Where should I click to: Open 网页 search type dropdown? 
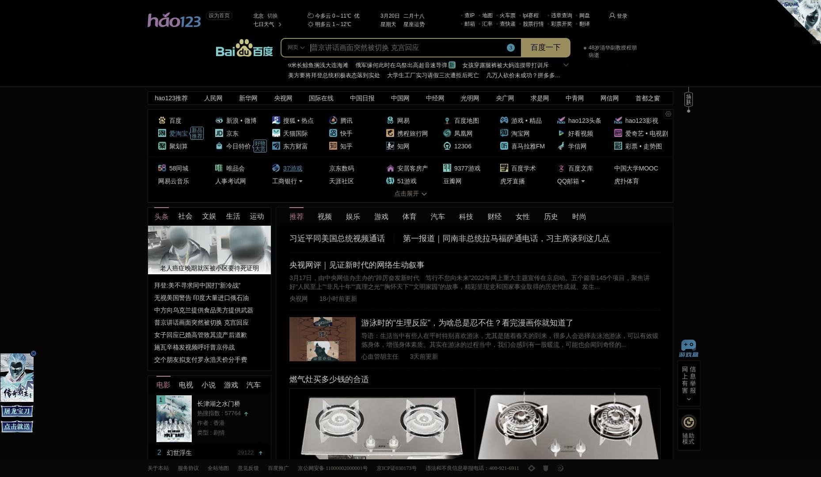pos(296,47)
